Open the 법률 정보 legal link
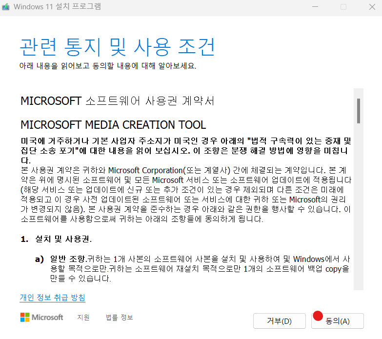Image resolution: width=382 pixels, height=339 pixels. tap(120, 318)
